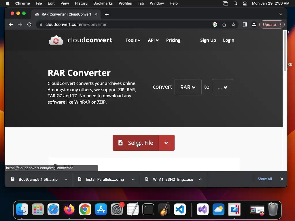The image size is (295, 221).
Task: Open the purple Visual Studio dock icon
Action: [203, 209]
